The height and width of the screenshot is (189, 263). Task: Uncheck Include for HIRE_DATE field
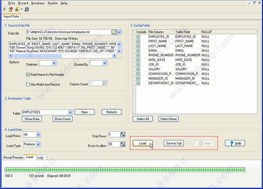click(x=139, y=60)
